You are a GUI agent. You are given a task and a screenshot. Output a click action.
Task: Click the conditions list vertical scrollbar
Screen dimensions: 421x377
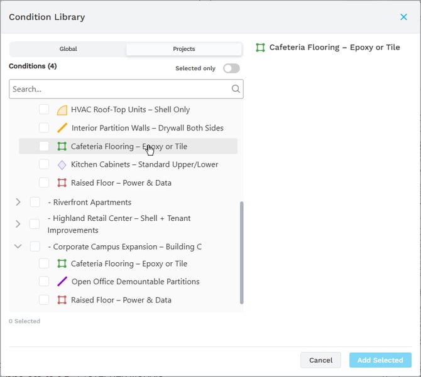(240, 251)
